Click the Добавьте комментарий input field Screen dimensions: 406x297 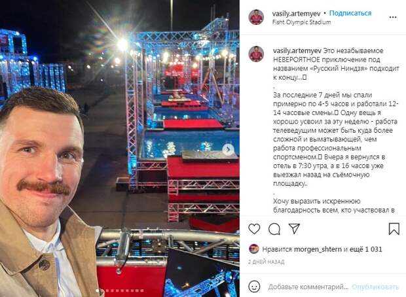[x=308, y=287]
